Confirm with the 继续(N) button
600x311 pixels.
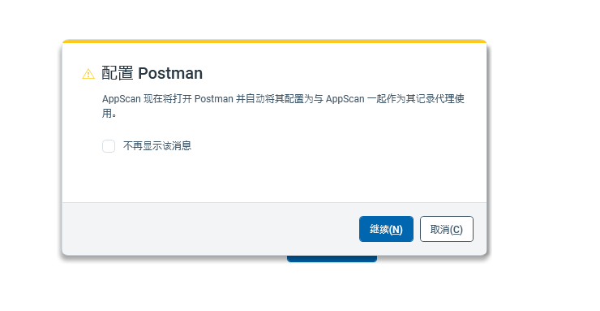pos(386,229)
